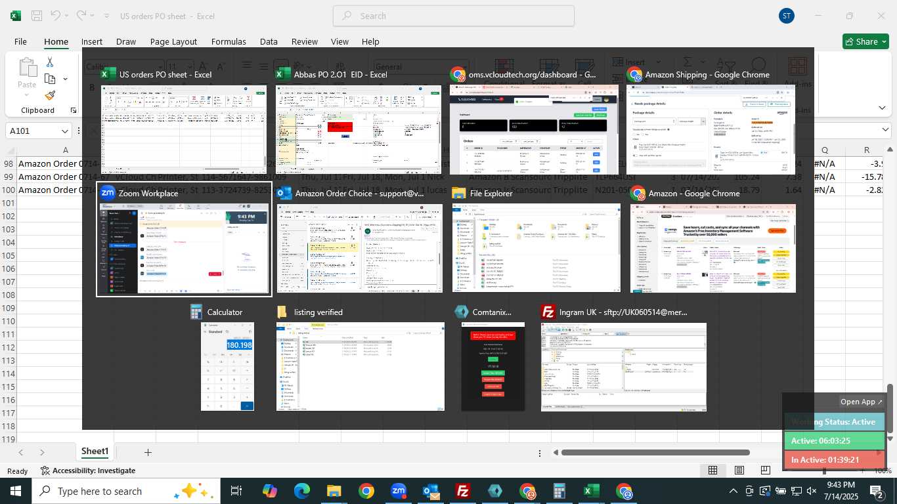897x504 pixels.
Task: Click the Copy icon in the Clipboard group
Action: point(50,79)
